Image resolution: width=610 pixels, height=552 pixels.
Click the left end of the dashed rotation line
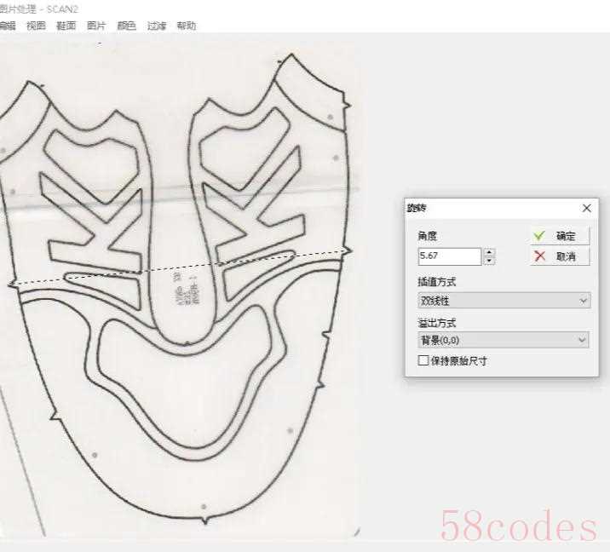click(x=12, y=284)
